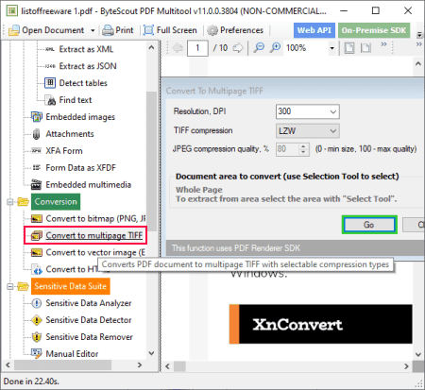Viewport: 425px width, 390px height.
Task: Click Sensitive Data Analyzer icon
Action: point(37,303)
